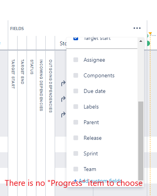Click the scrollbar up arrow in dropdown
This screenshot has height=196, width=157.
pos(141,41)
